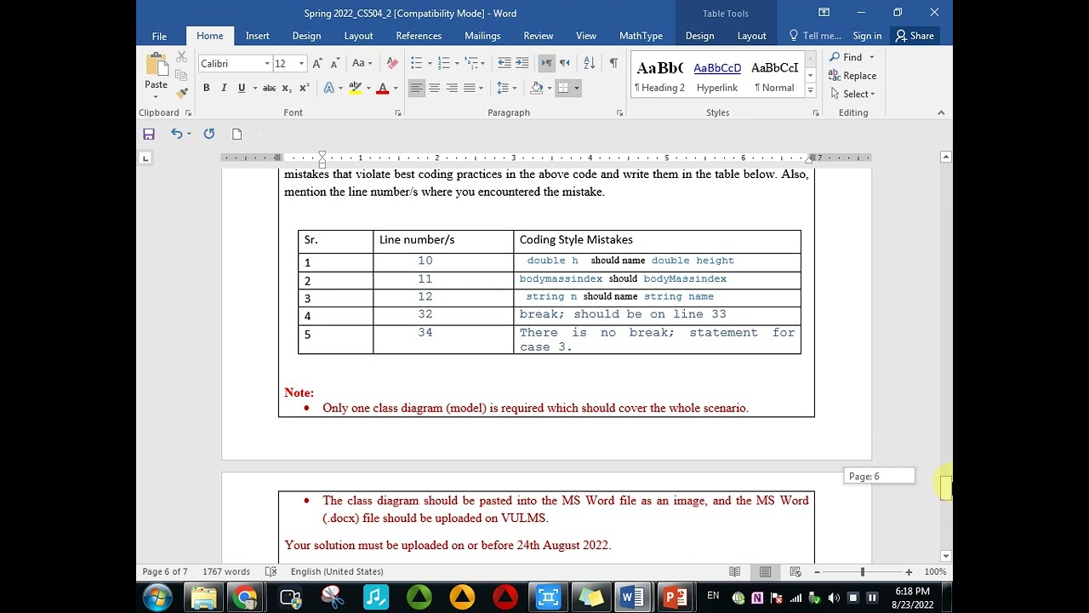Toggle align left
This screenshot has width=1089, height=613.
click(416, 88)
